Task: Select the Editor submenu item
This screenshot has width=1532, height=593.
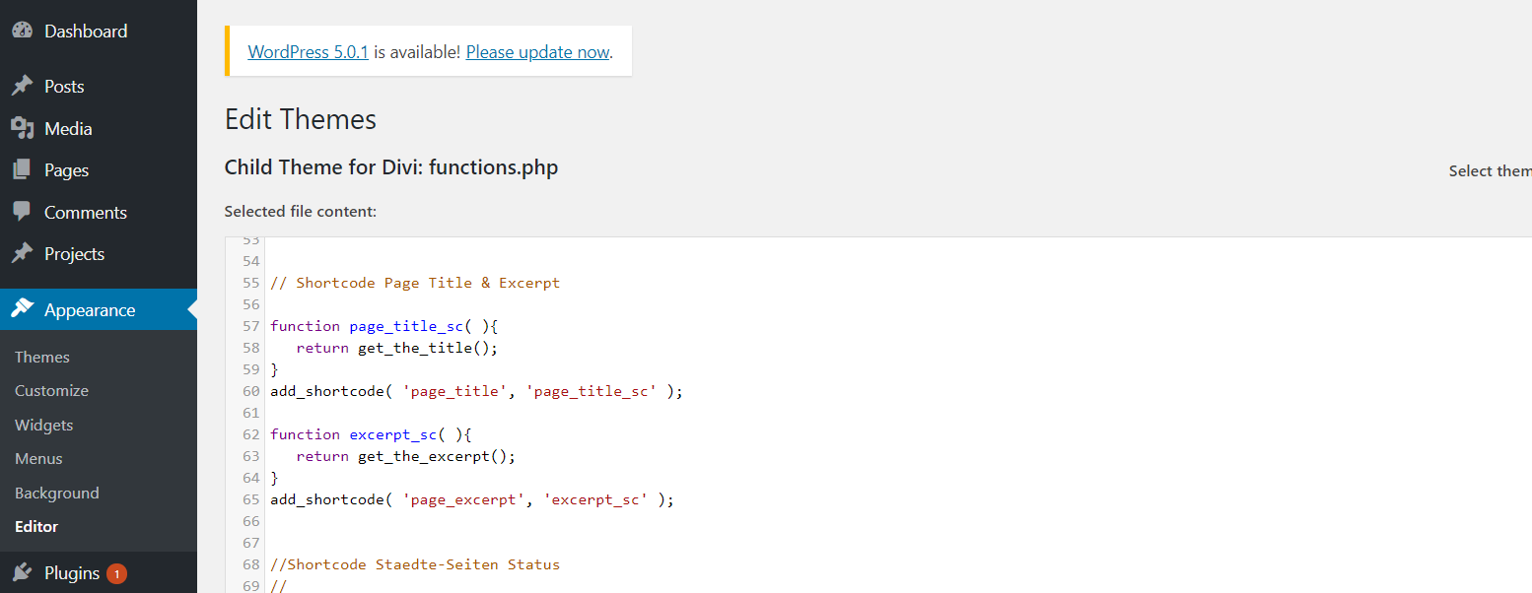Action: (36, 527)
